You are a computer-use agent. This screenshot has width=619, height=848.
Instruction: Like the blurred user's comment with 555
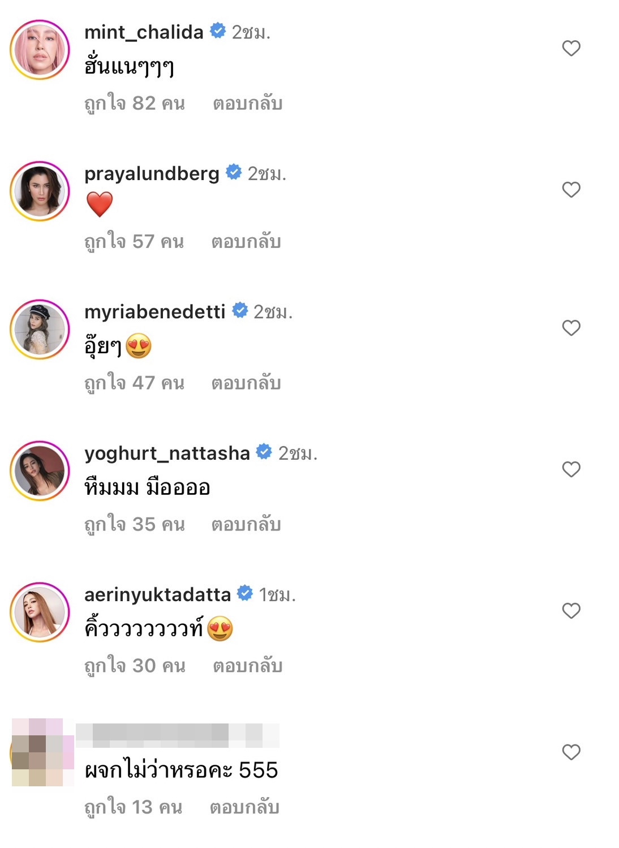571,752
